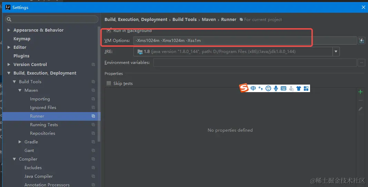Expand the Version Control section arrow

click(x=9, y=64)
